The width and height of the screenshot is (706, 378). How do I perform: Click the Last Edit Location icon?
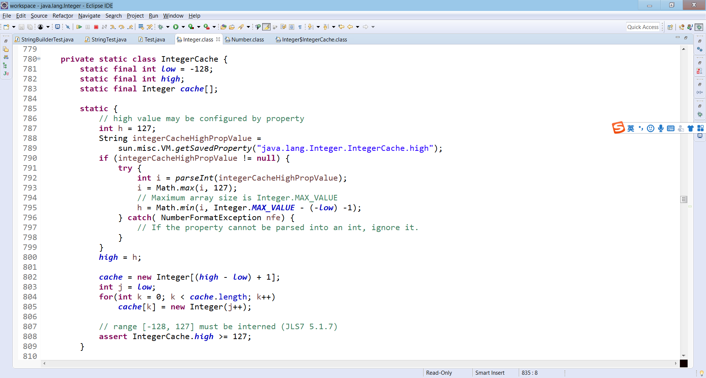(341, 27)
